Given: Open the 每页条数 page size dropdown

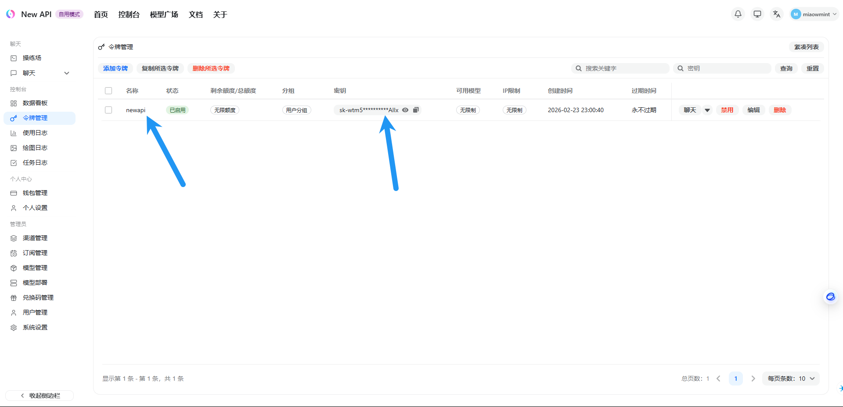Looking at the screenshot, I should coord(791,379).
